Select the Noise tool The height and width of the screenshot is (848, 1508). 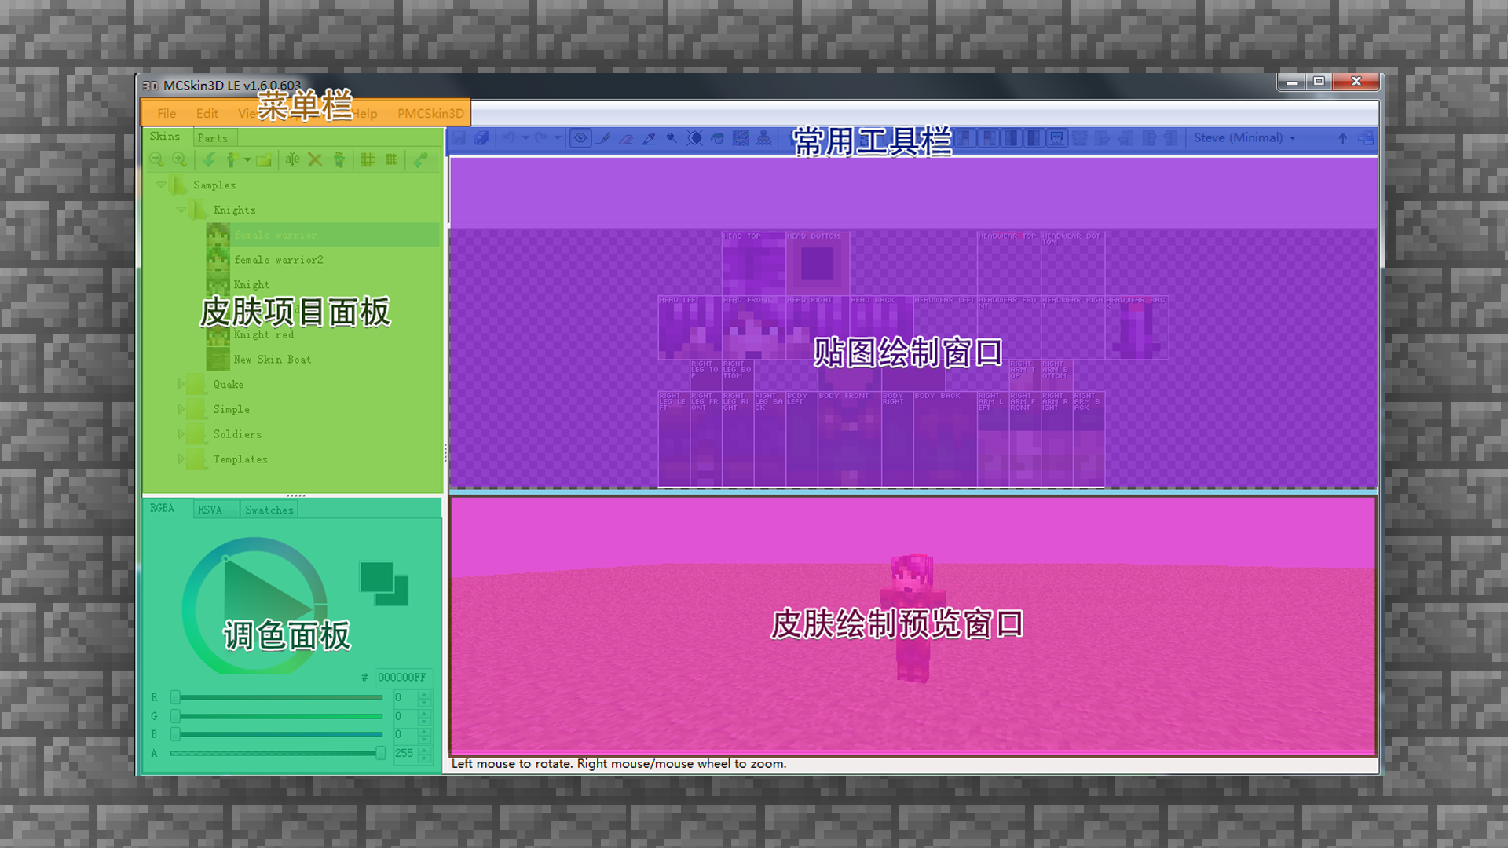pos(741,138)
